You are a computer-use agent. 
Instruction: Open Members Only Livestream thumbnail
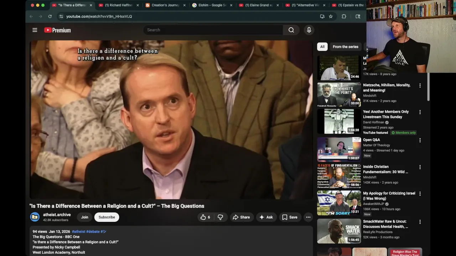point(339,121)
